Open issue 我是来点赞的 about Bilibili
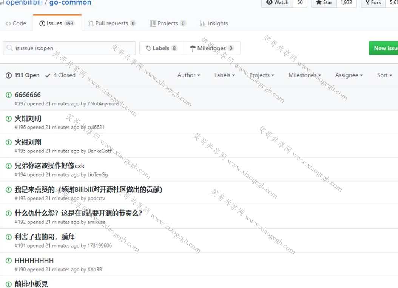398x288 pixels. 88,189
